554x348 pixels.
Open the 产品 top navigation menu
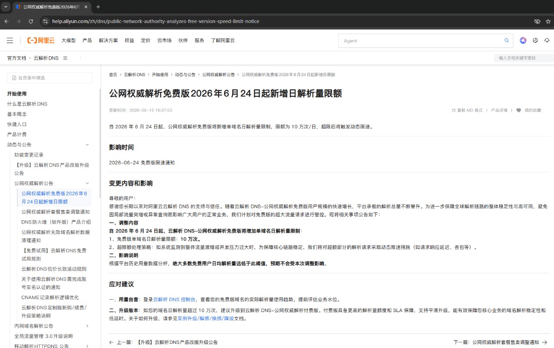coord(87,41)
